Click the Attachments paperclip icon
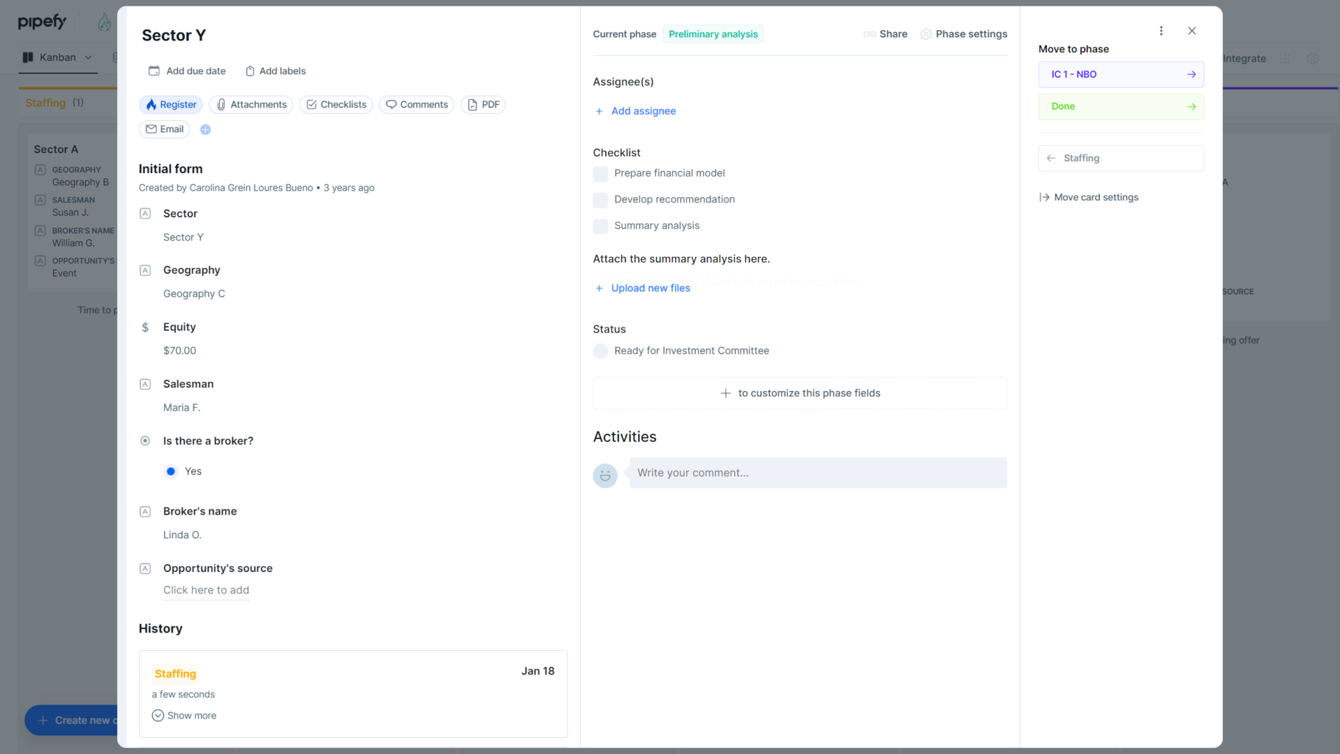This screenshot has width=1340, height=754. pyautogui.click(x=221, y=105)
